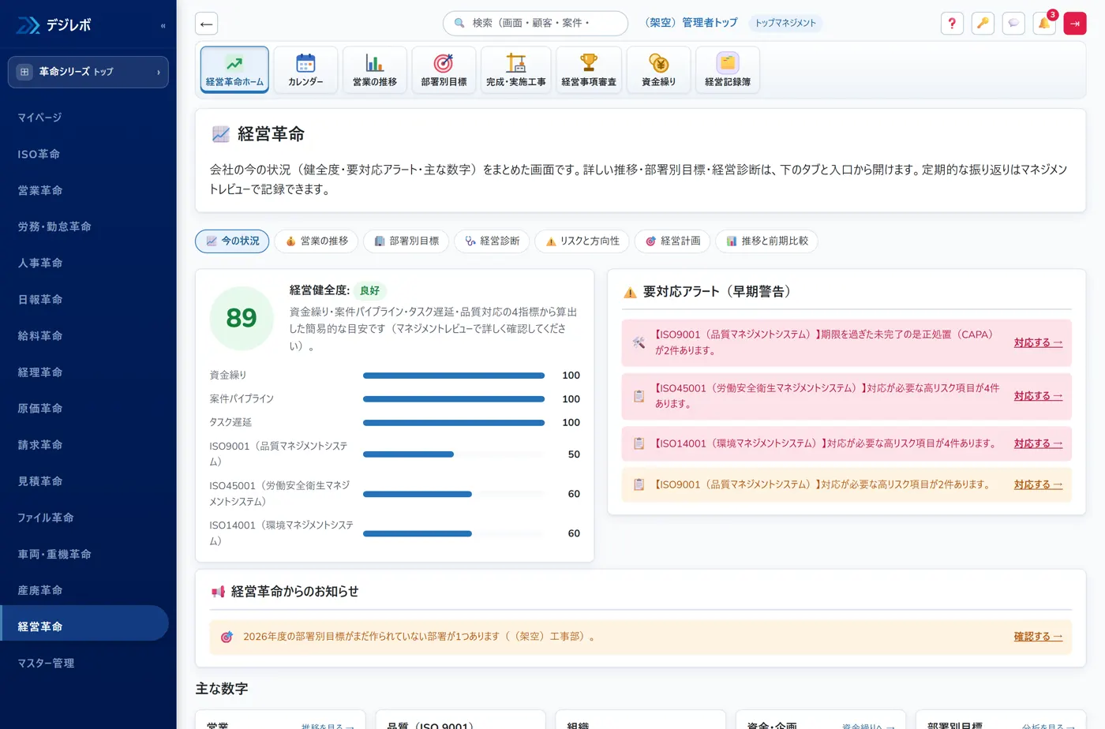This screenshot has height=729, width=1105.
Task: Open the 資金繰り money icon
Action: click(659, 69)
